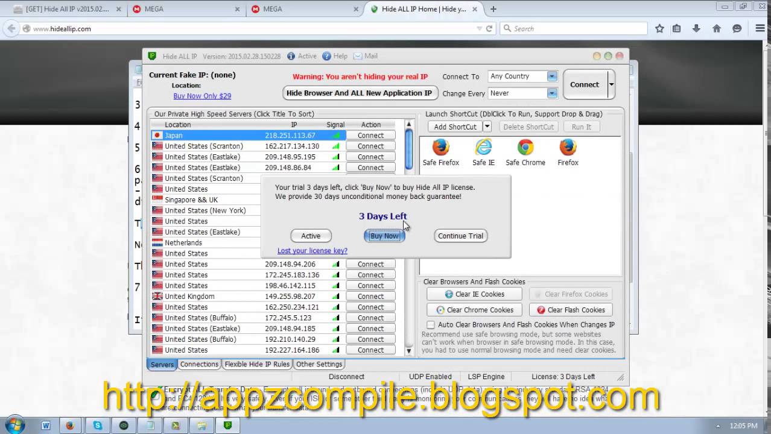
Task: Click Firefox bookmark star icon
Action: (659, 28)
